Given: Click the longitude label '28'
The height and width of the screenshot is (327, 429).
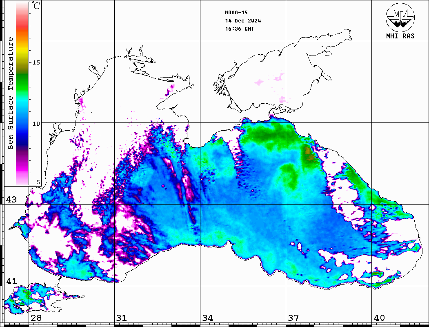Looking at the screenshot, I should pos(36,318).
